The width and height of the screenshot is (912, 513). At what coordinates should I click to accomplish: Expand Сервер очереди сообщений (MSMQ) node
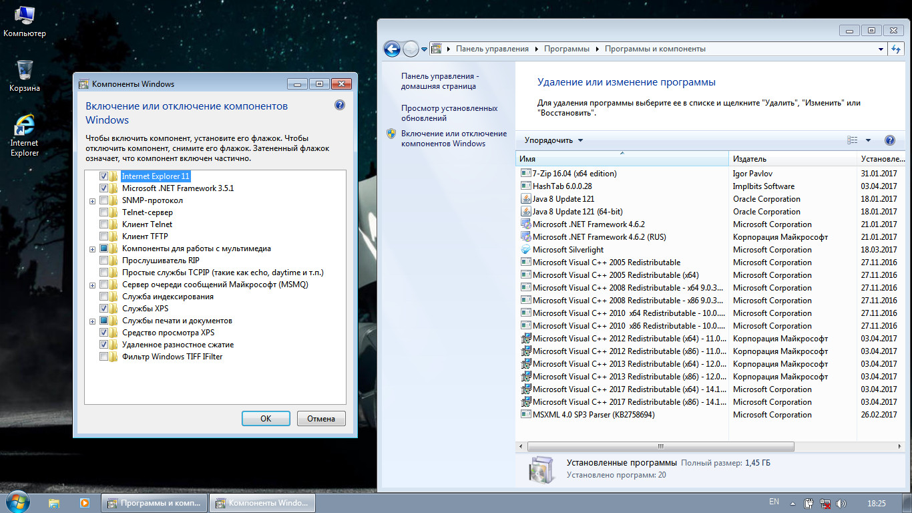[93, 285]
